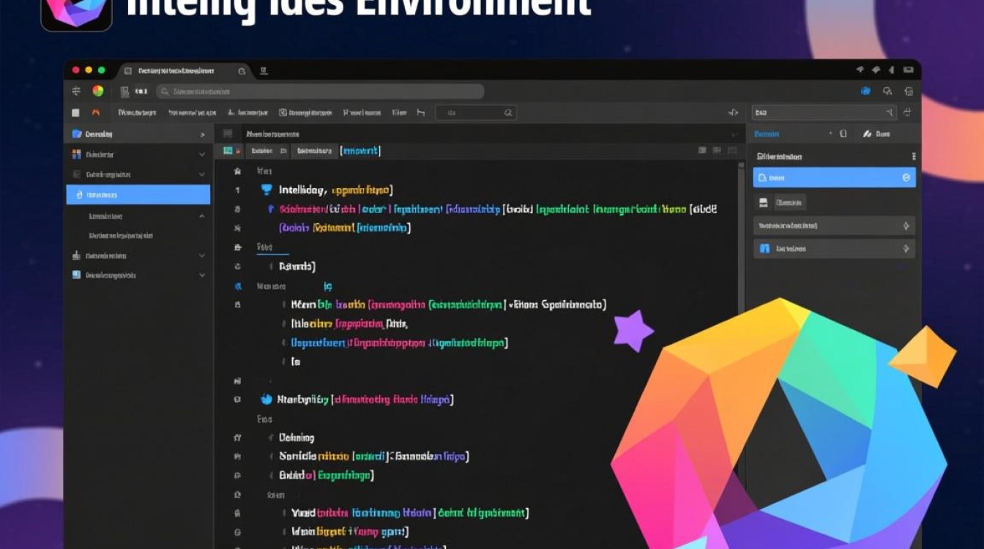Click the Run button in the right panel header
984x549 pixels.
pos(881,134)
